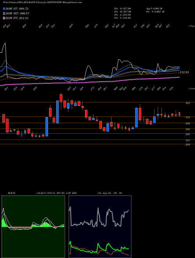Click the magenta DOW PT legend swatch
Viewport: 195px width, 258px height.
click(x=4, y=18)
